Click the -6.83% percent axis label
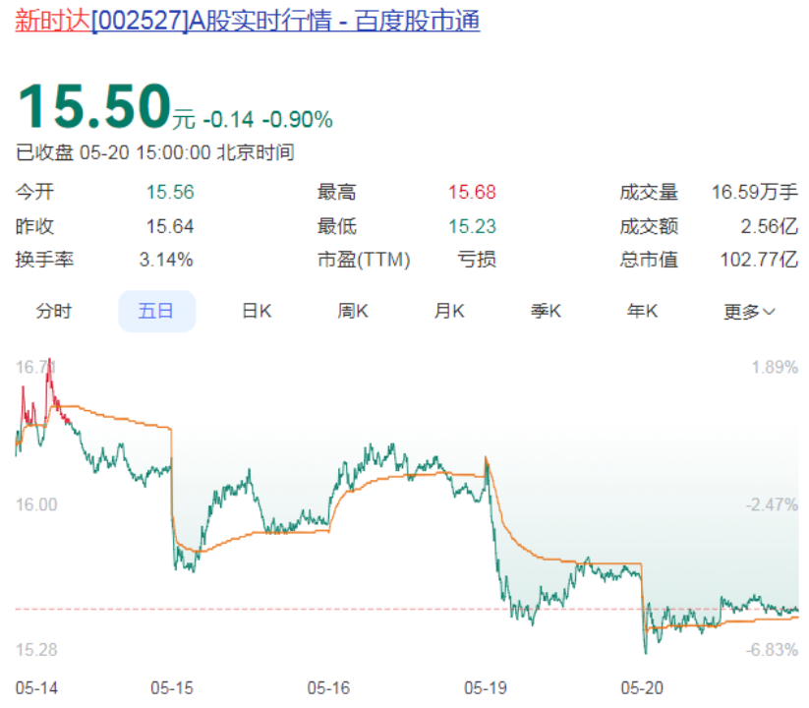 tap(772, 650)
